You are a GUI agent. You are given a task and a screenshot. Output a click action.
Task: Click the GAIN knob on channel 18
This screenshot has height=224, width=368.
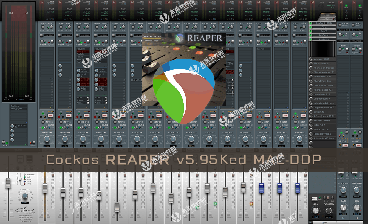point(356,207)
